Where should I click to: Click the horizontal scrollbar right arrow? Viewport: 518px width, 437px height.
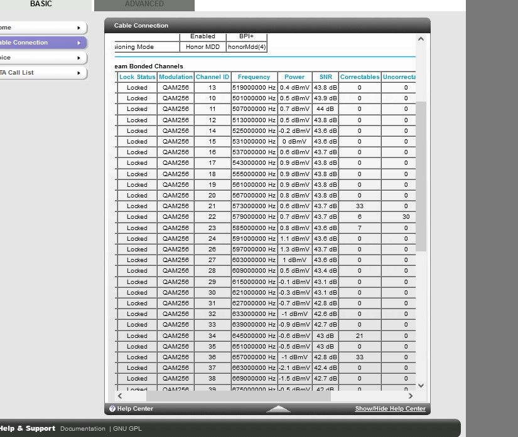coord(411,396)
